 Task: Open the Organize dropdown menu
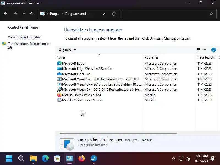[x=67, y=50]
